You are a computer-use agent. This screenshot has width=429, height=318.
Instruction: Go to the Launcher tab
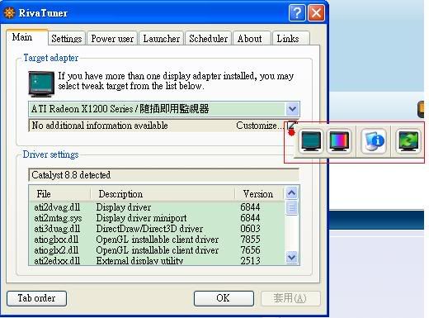(162, 39)
